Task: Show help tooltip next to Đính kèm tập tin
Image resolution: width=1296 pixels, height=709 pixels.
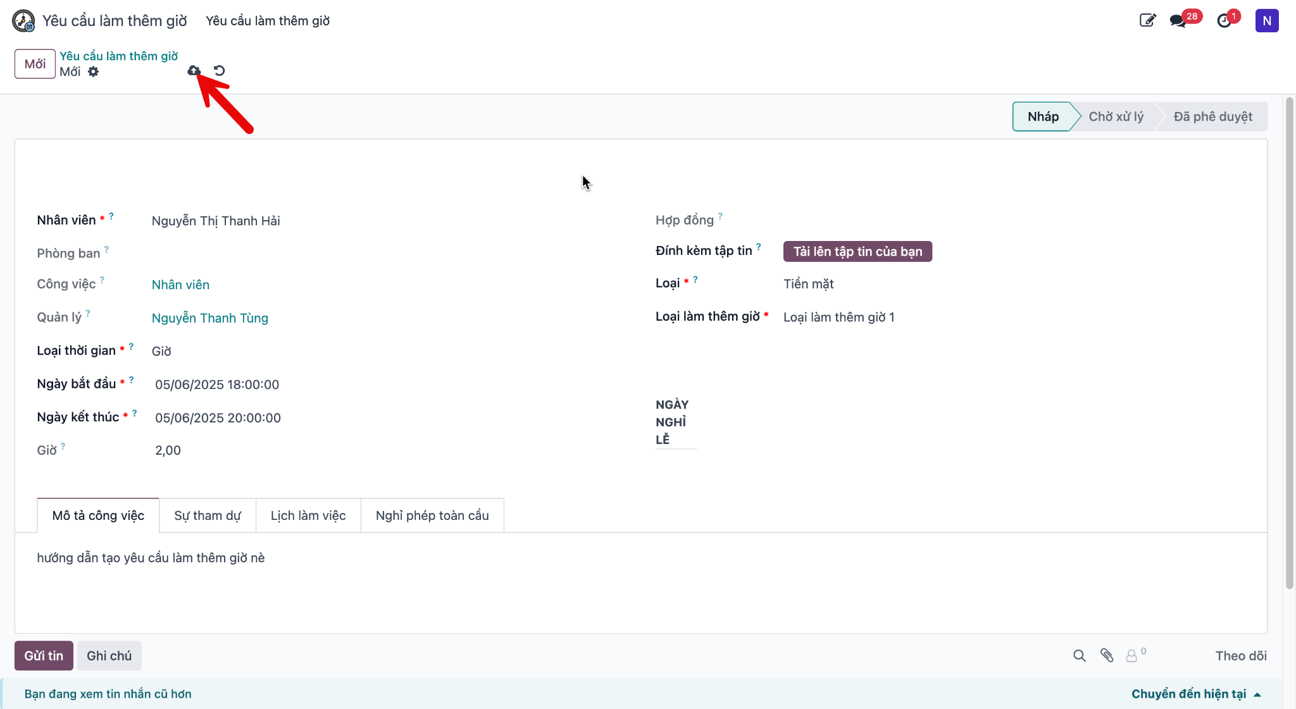Action: (759, 247)
